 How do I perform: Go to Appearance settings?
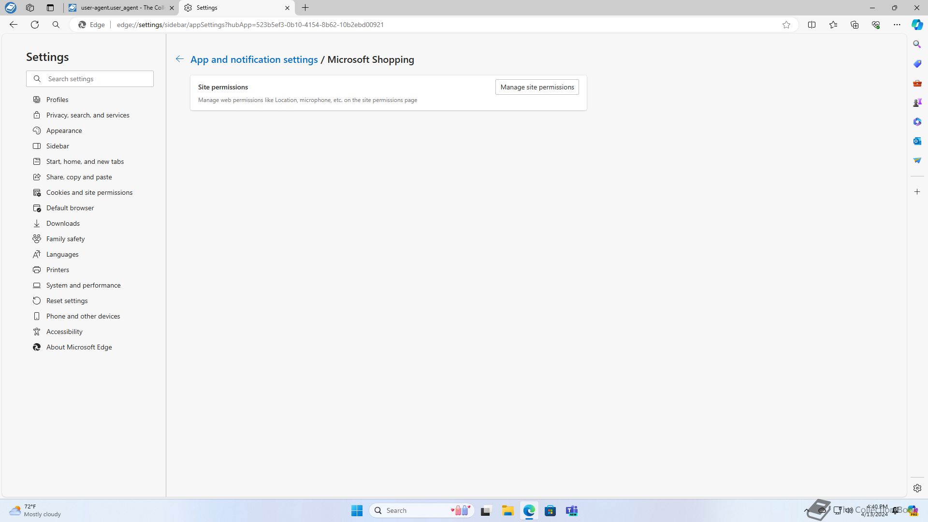pyautogui.click(x=64, y=130)
